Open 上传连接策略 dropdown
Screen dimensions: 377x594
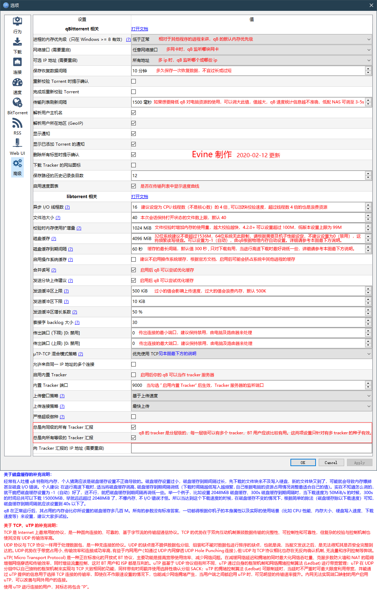pos(251,406)
